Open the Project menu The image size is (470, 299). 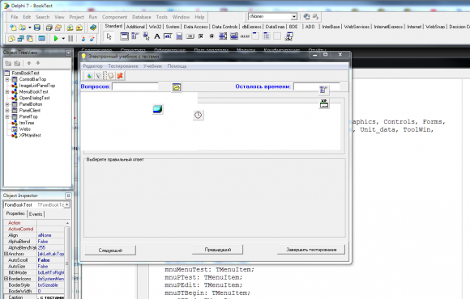click(76, 17)
